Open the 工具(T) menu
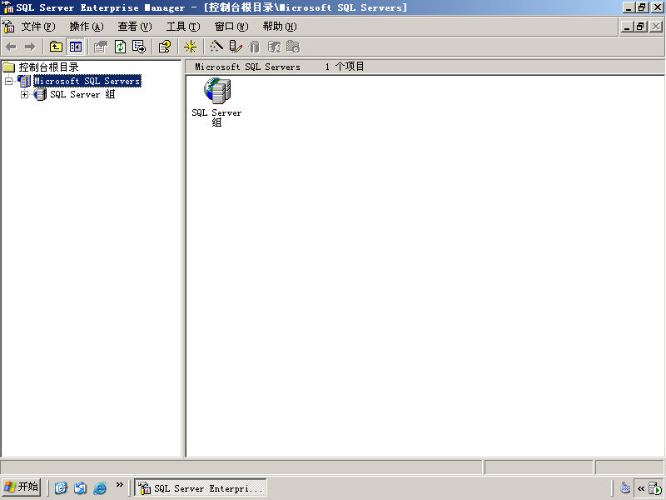 [183, 27]
